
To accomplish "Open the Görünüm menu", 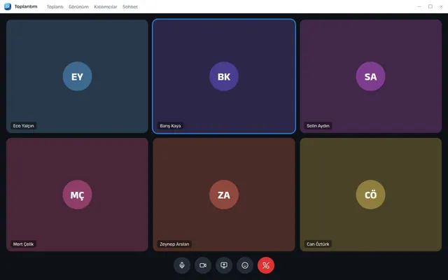I will pos(78,6).
